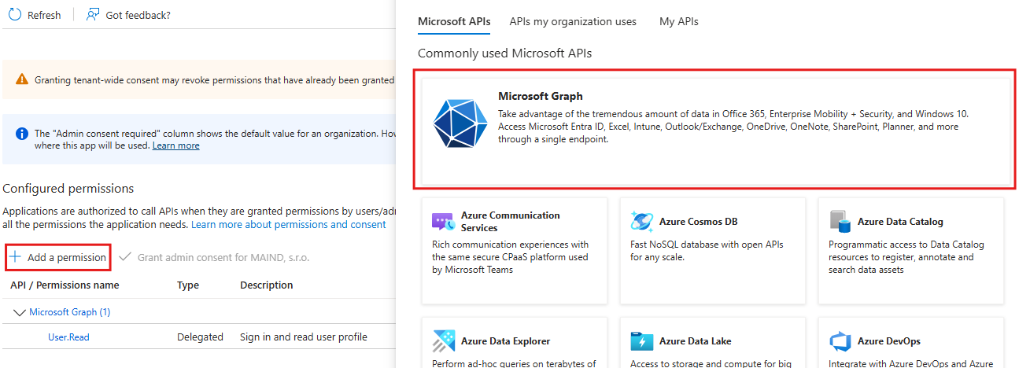Open the Microsoft Graph (1) link
Screen dimensions: 1030x368
point(69,312)
